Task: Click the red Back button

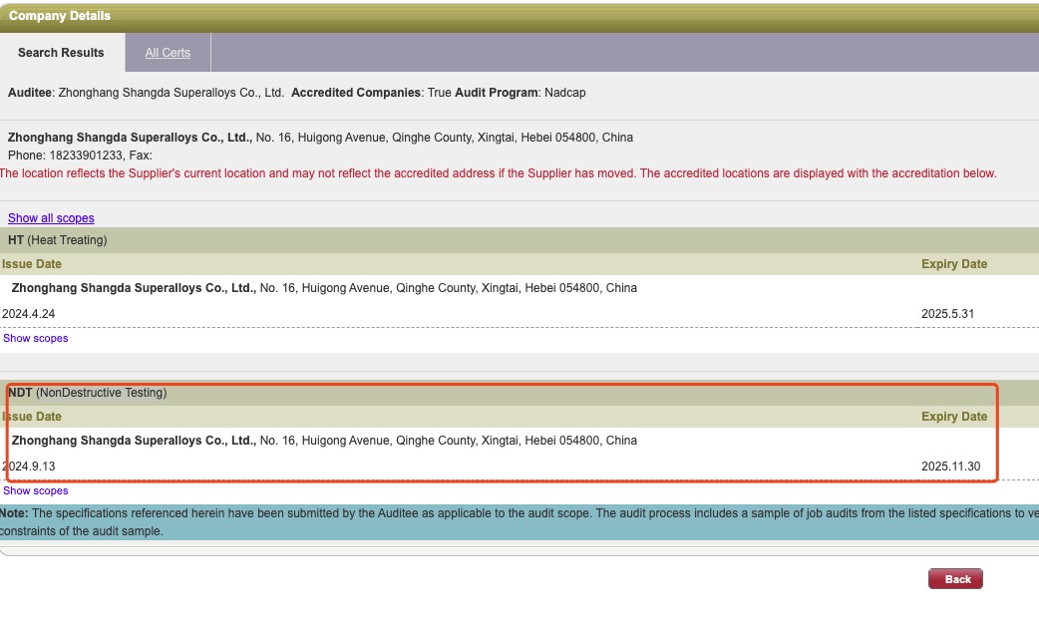Action: (955, 578)
